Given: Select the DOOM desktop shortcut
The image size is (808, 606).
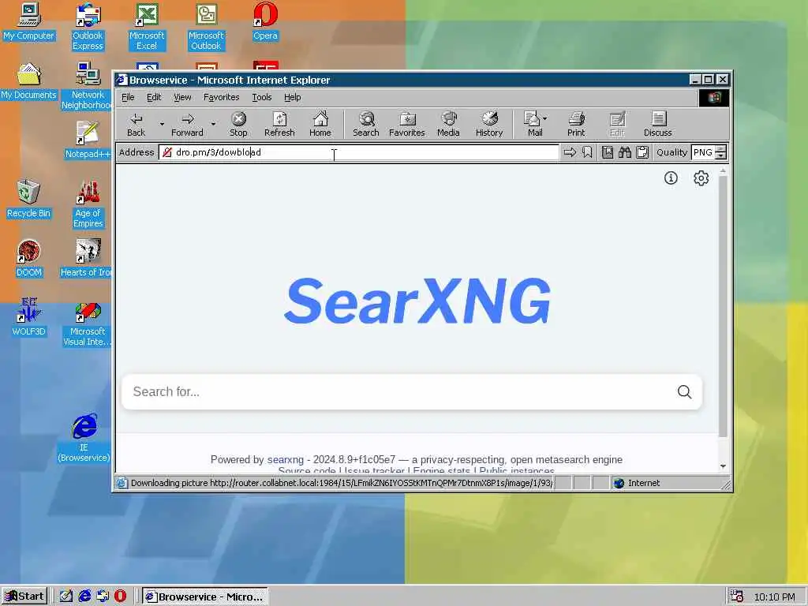Looking at the screenshot, I should 29,258.
